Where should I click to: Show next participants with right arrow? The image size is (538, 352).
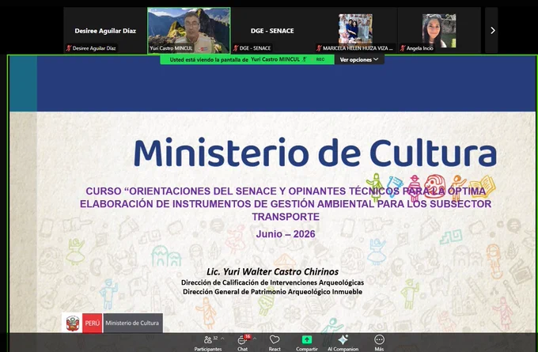point(492,31)
